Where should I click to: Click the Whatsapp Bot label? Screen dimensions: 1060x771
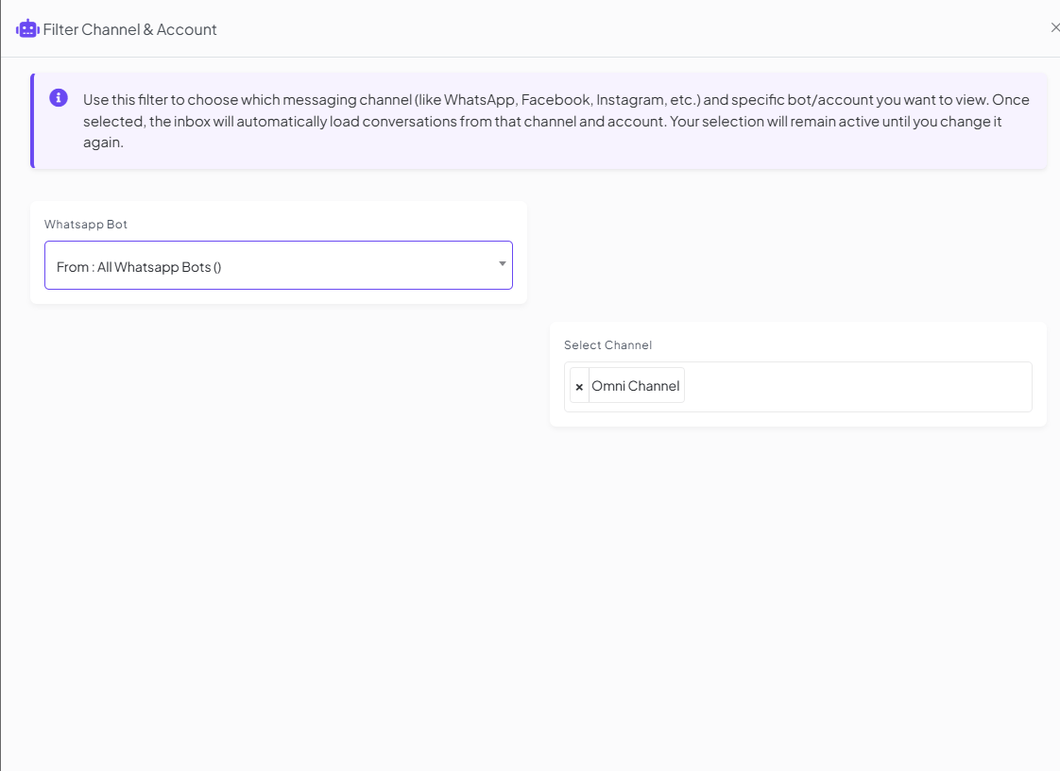[86, 225]
